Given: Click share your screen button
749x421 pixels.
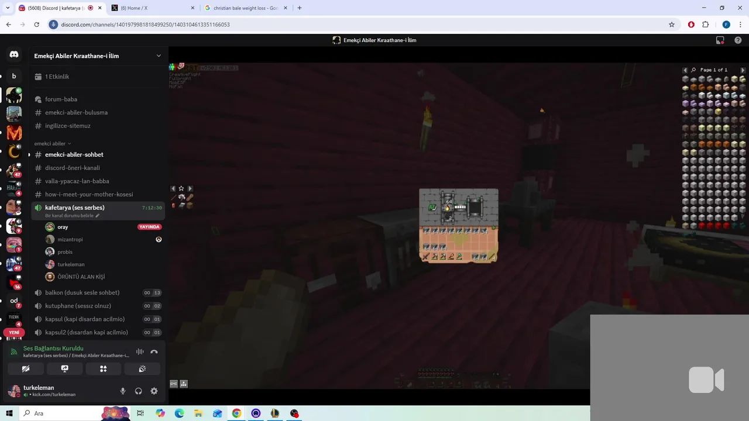Looking at the screenshot, I should coord(64,369).
